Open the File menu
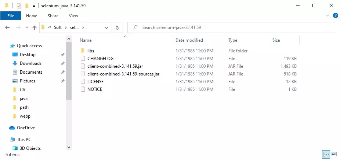 [x=11, y=16]
